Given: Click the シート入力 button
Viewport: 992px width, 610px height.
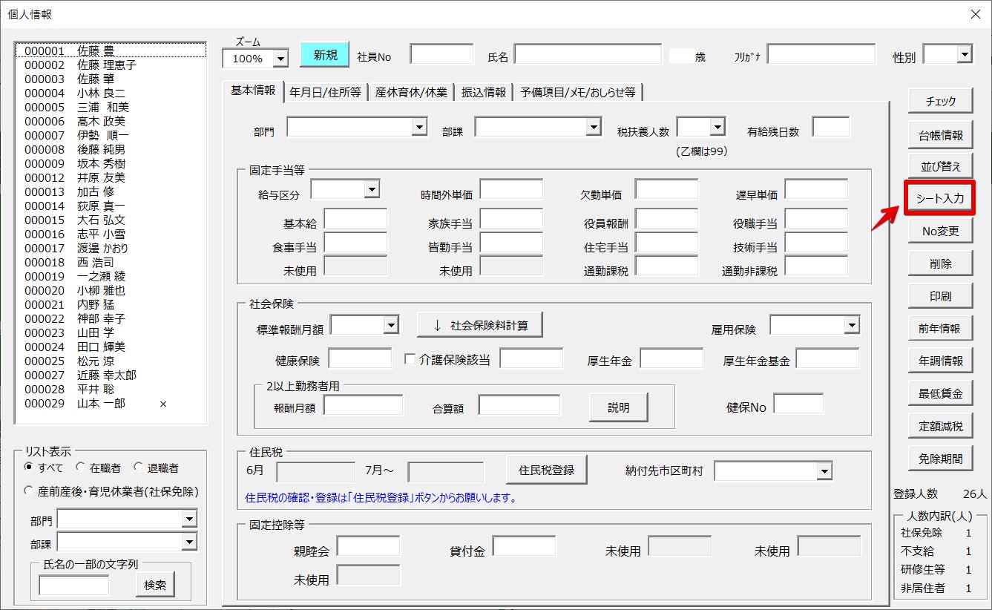Looking at the screenshot, I should pyautogui.click(x=940, y=199).
